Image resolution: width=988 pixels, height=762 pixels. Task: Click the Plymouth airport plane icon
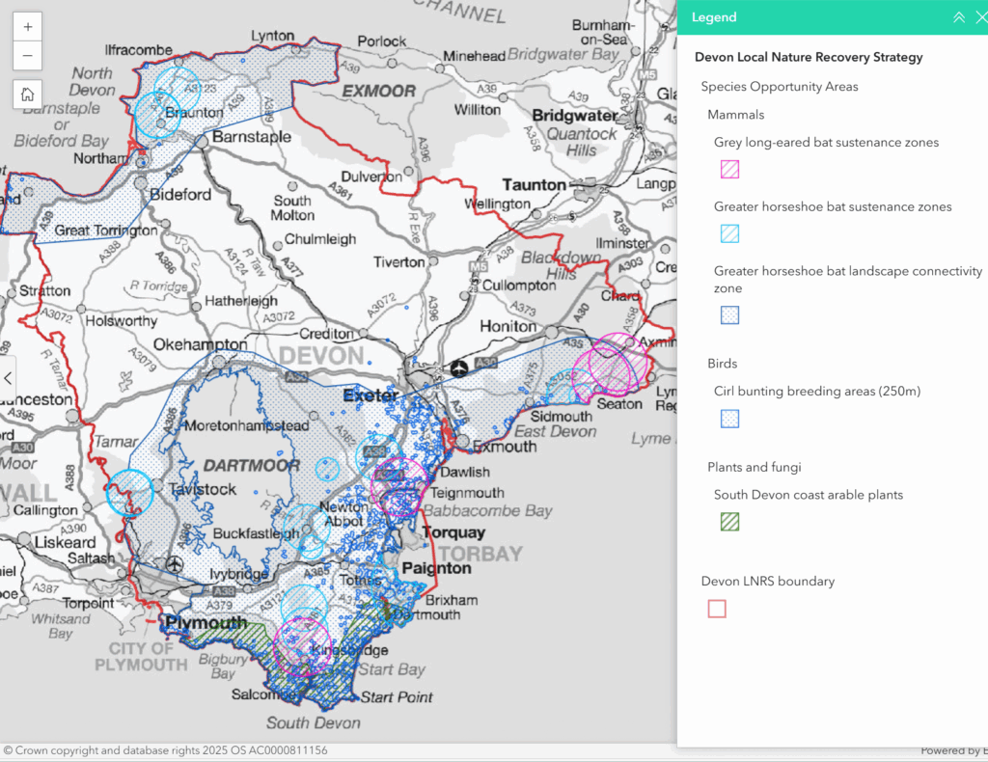[x=174, y=563]
